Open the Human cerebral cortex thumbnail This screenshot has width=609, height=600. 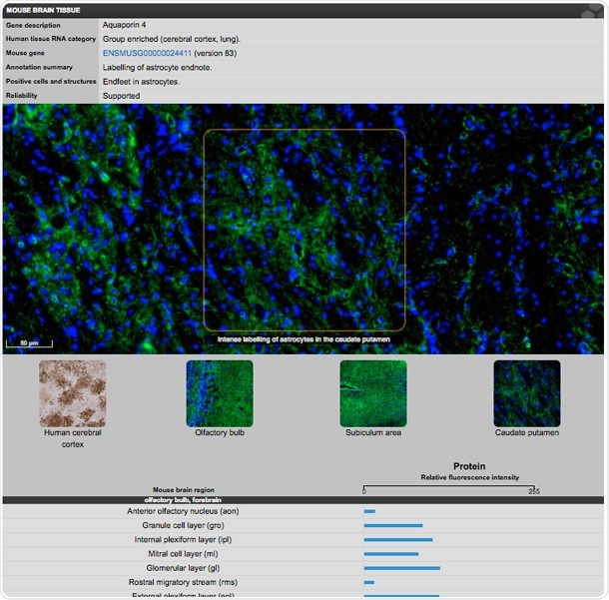pos(72,393)
